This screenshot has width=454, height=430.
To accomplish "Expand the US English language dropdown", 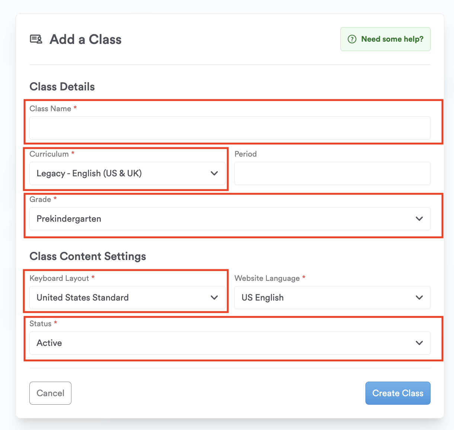I will [x=327, y=298].
